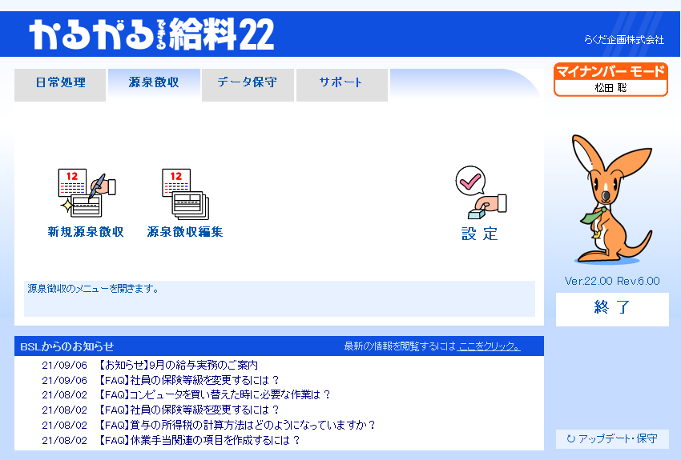This screenshot has width=681, height=460.
Task: Open アップデート・保守 button
Action: (x=612, y=438)
